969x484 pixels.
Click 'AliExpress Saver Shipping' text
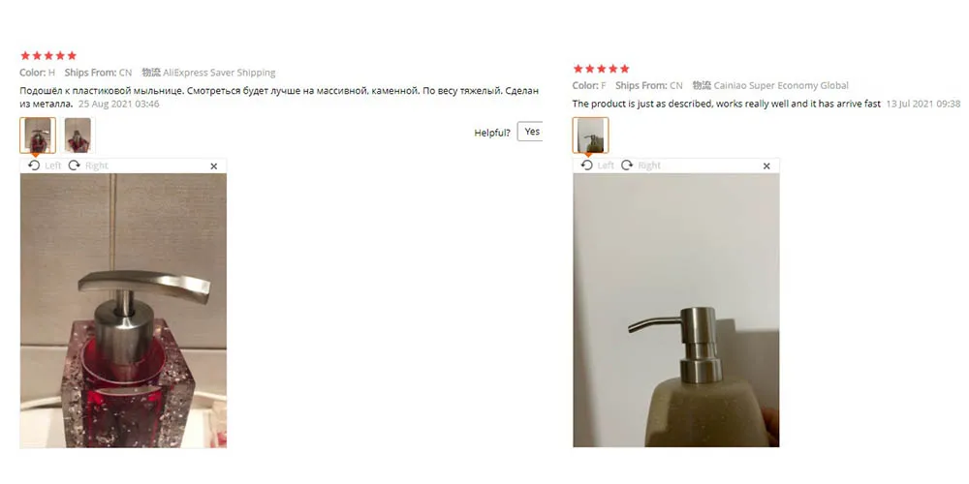point(219,73)
